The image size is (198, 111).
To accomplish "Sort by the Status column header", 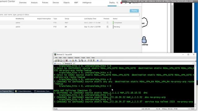I will 115,19.
